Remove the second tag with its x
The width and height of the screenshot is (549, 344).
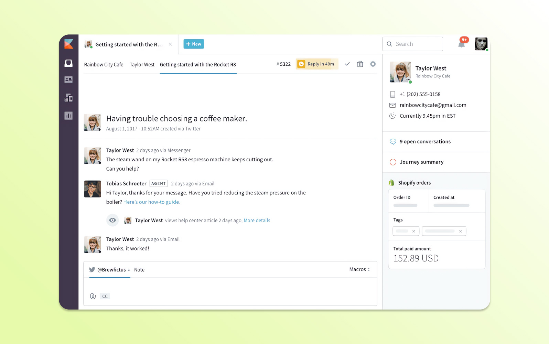point(460,231)
